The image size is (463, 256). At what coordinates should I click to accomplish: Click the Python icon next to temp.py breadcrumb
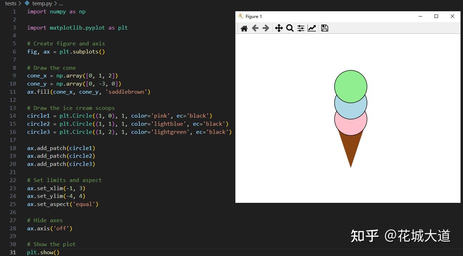click(x=27, y=4)
